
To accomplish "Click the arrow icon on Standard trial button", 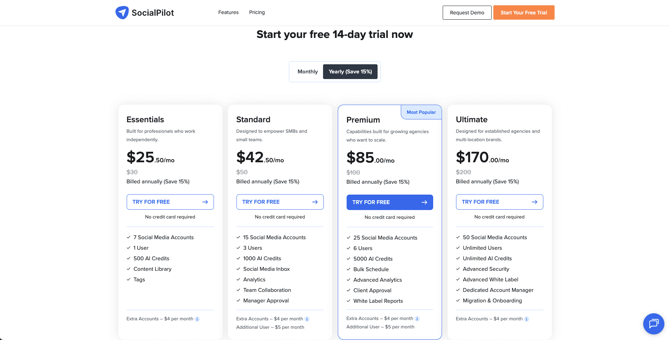I will [x=315, y=202].
